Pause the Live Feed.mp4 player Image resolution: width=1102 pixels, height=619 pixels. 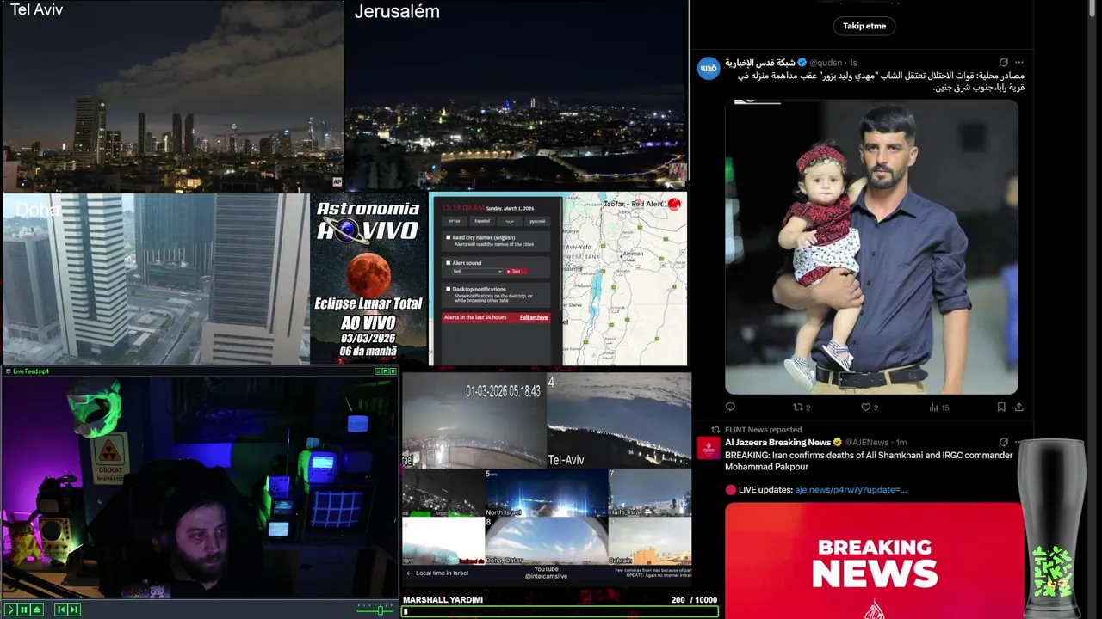[x=24, y=610]
